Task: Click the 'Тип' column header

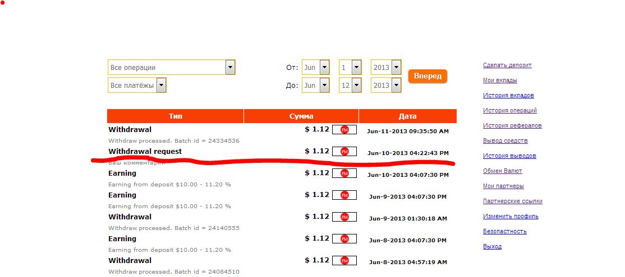Action: point(175,116)
